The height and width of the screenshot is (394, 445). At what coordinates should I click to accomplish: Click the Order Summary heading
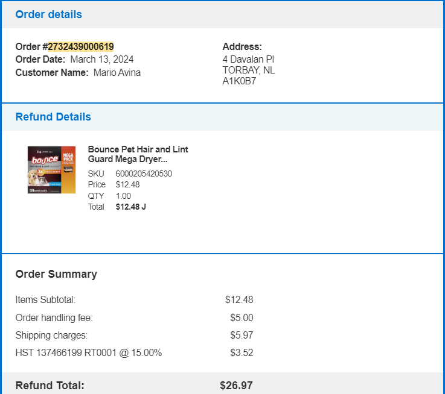(56, 274)
